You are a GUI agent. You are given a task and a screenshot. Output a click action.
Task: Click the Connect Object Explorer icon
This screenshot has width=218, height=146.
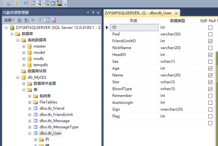[19, 20]
